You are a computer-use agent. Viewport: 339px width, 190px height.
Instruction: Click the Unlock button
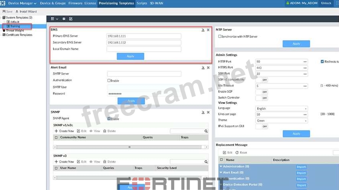click(x=326, y=3)
